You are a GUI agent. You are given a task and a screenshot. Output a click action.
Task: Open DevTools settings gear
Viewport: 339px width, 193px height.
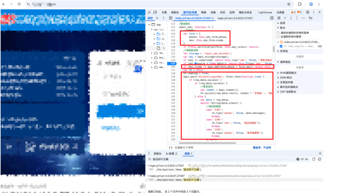[308, 12]
